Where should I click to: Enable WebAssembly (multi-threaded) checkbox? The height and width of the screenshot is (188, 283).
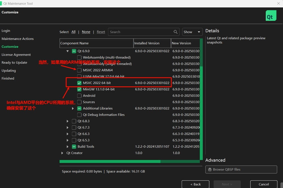(79, 58)
